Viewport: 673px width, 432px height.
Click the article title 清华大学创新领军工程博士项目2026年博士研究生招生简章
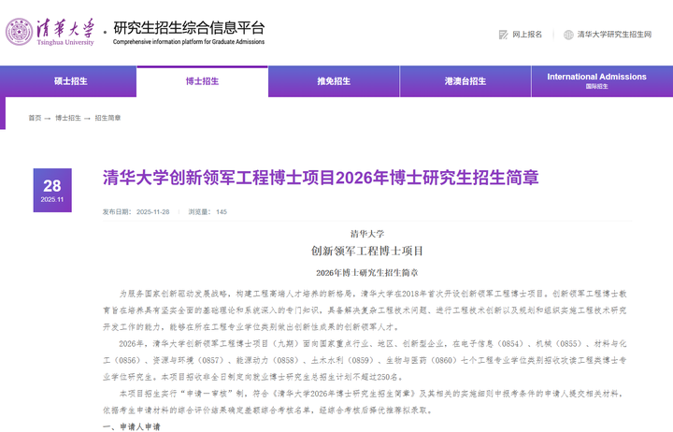(321, 178)
